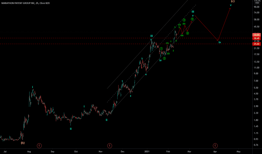The width and height of the screenshot is (262, 154).
Task: Click the 2.30 level on price axis
Action: [x=256, y=113]
